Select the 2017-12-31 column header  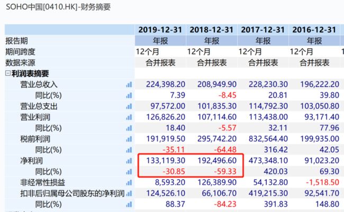pyautogui.click(x=263, y=30)
